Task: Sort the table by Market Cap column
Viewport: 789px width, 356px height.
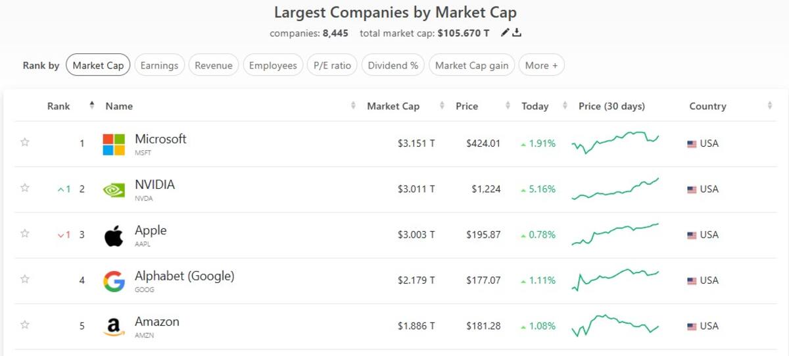Action: [x=393, y=106]
